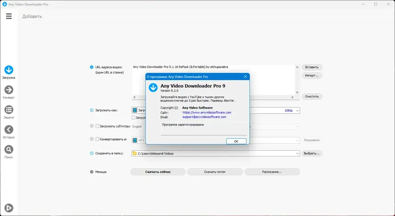
Task: Click the Скачать потом button
Action: click(215, 172)
